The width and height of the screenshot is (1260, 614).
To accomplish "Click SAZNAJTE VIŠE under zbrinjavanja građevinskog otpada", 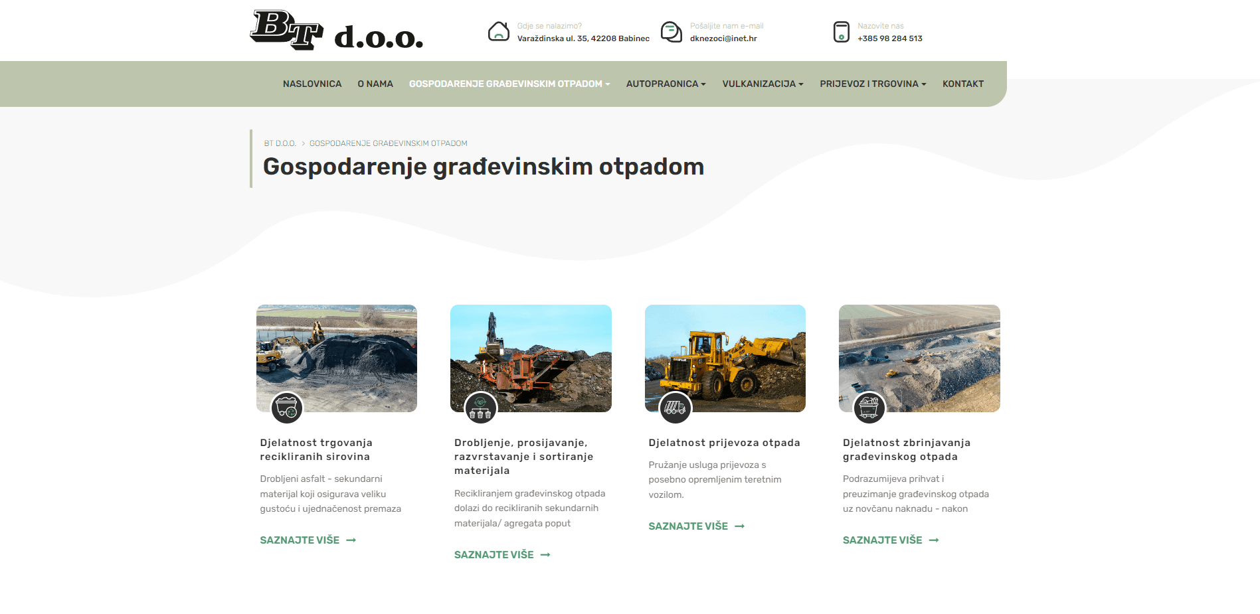I will coord(883,540).
